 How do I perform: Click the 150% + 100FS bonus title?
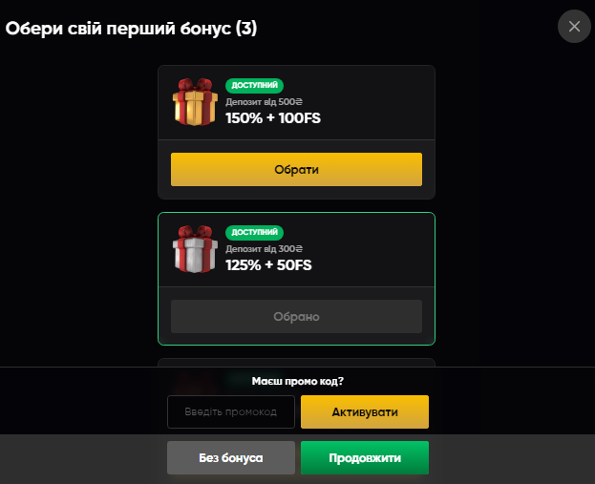click(x=273, y=118)
